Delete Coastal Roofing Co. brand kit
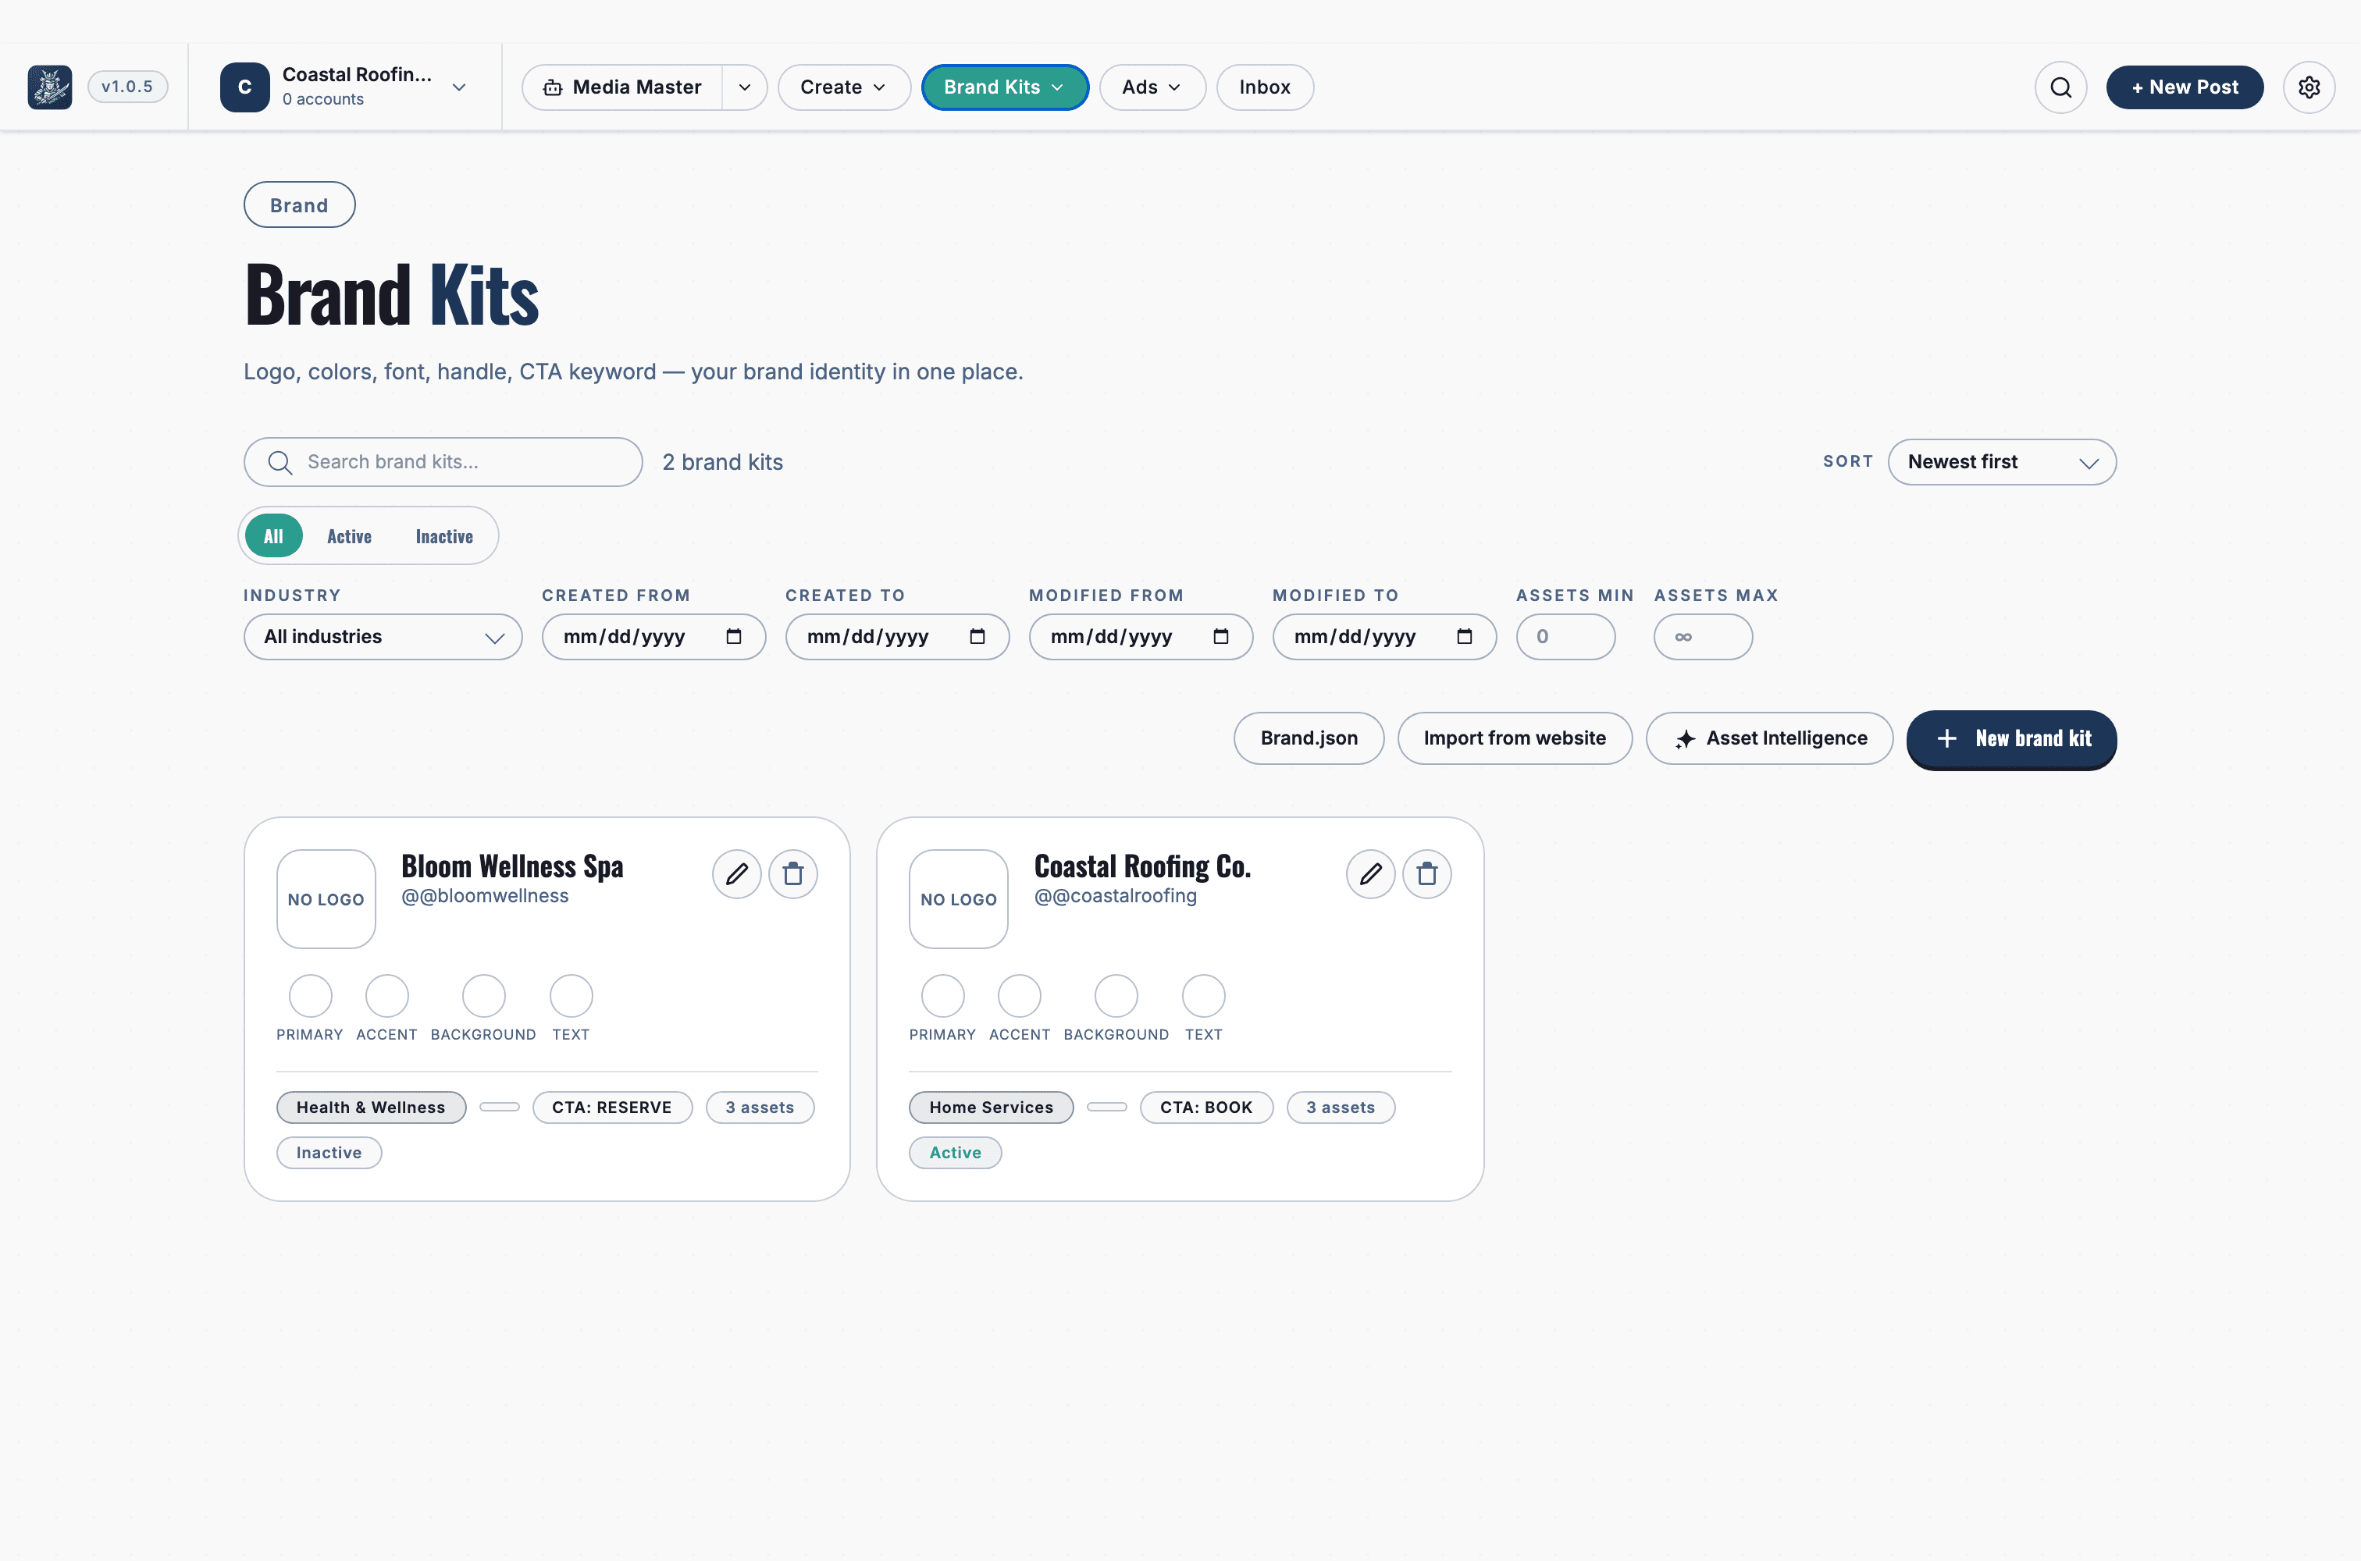Viewport: 2361px width, 1561px height. pos(1427,874)
